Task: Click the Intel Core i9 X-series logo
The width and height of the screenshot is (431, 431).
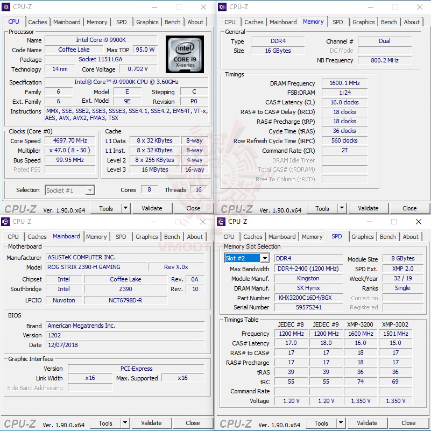Action: 185,54
